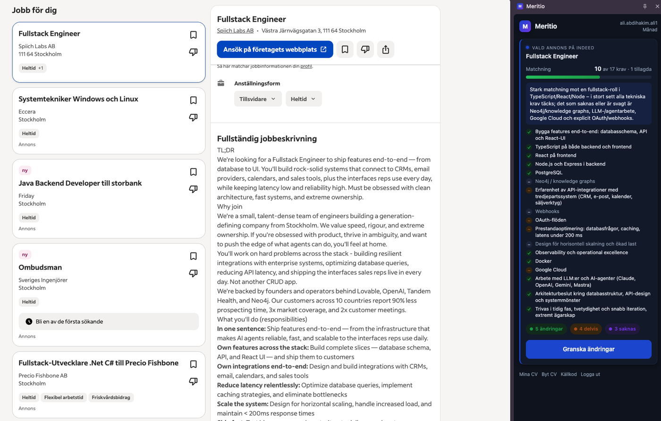Screen dimensions: 661x421
Task: Select the purple 3 saknas chip
Action: 622,329
